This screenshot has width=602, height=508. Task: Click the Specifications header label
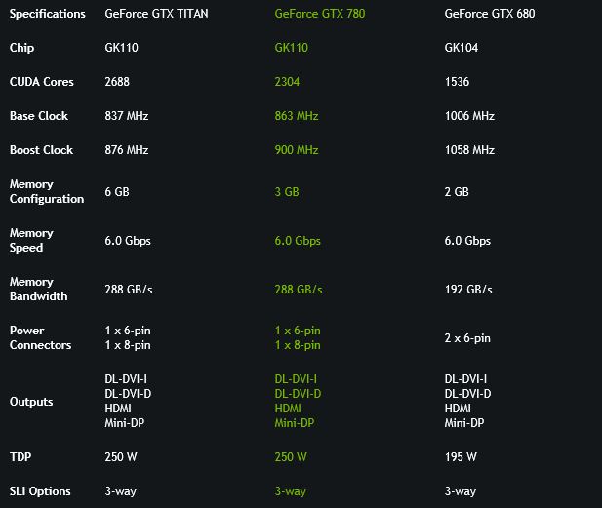(47, 14)
